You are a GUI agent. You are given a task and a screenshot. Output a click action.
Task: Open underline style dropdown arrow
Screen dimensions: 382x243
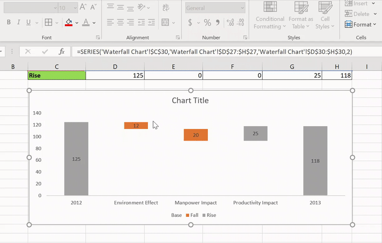tap(37, 22)
